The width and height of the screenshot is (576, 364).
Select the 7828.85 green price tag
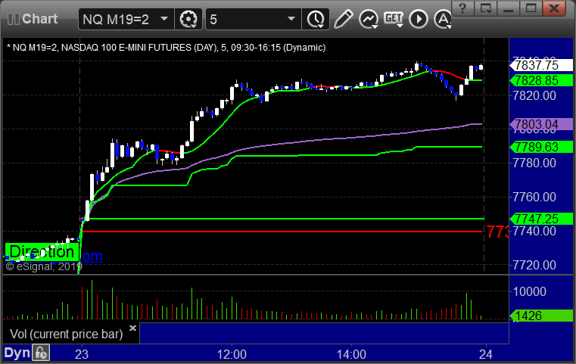point(540,80)
